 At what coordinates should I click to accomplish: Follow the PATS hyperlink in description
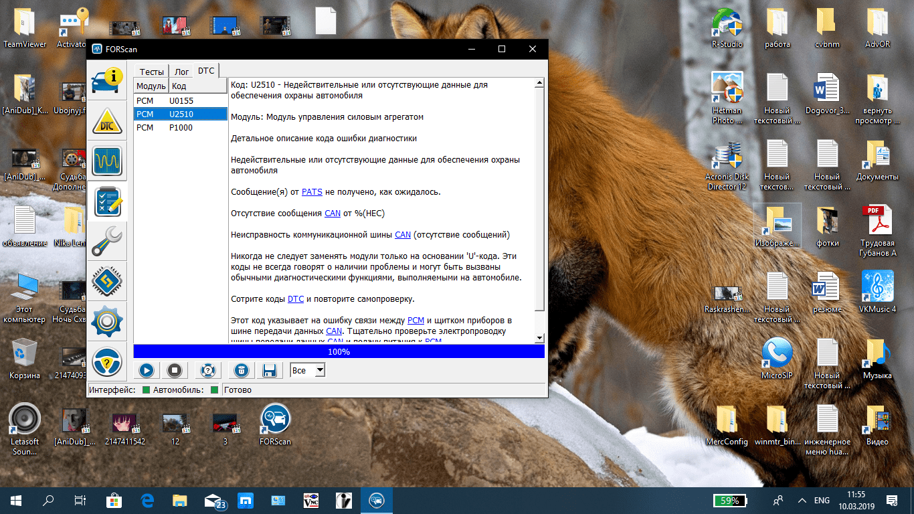click(312, 192)
